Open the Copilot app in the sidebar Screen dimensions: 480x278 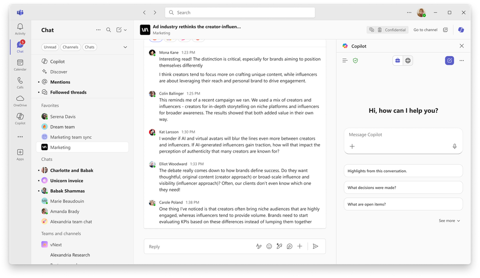[20, 119]
